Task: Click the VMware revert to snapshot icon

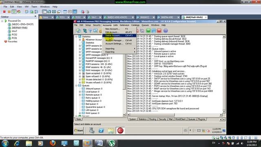Action: pyautogui.click(x=31, y=12)
